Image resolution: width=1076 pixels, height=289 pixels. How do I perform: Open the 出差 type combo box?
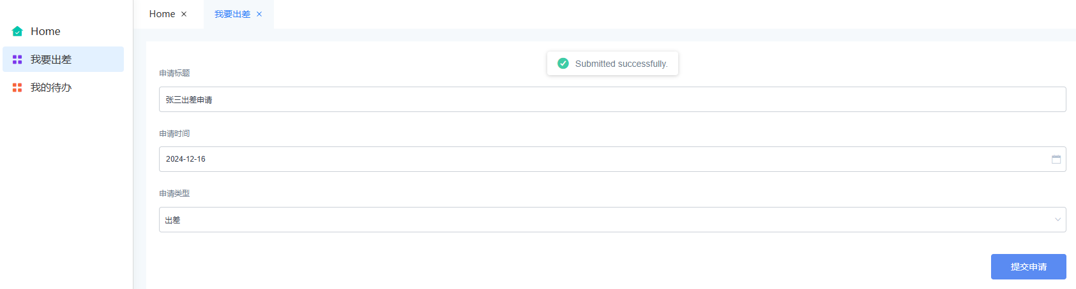point(612,220)
